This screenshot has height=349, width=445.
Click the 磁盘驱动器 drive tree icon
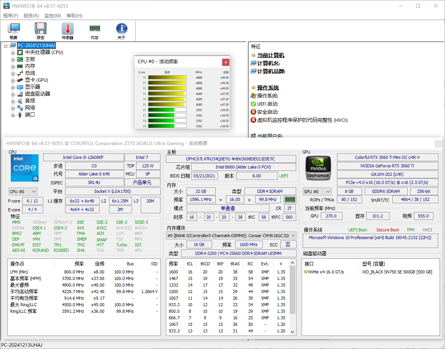coord(20,94)
